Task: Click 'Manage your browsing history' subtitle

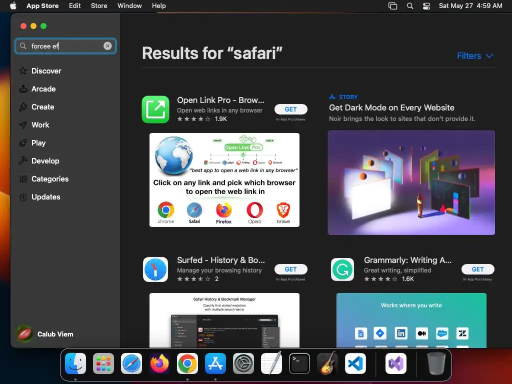Action: pos(219,270)
